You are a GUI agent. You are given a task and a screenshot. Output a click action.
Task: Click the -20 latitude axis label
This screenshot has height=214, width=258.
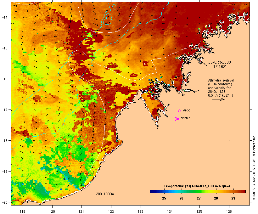(5, 202)
